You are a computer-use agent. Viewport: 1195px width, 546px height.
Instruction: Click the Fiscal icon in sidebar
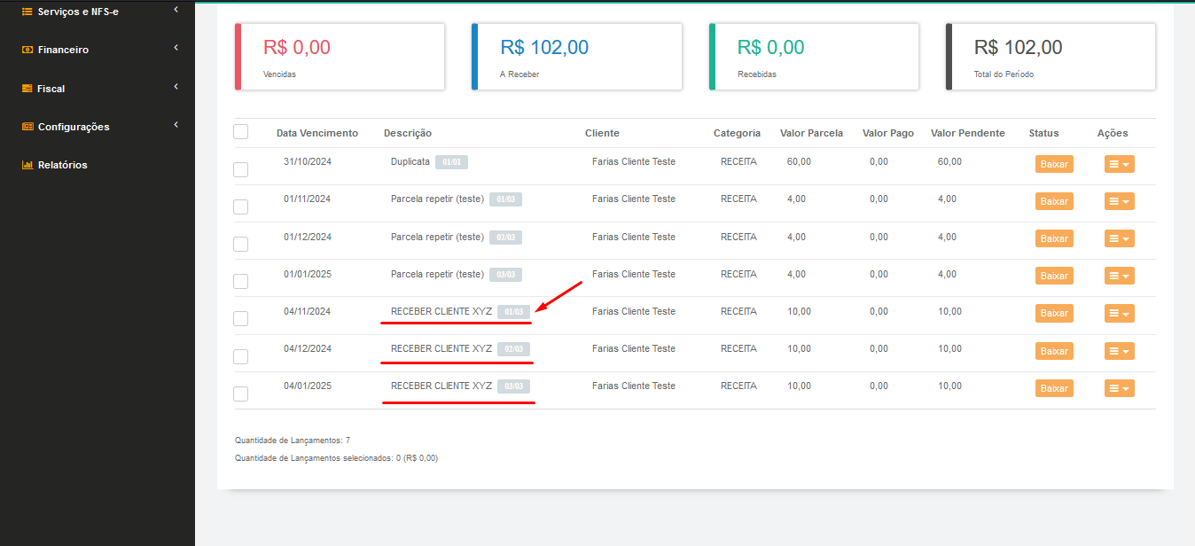click(x=27, y=89)
